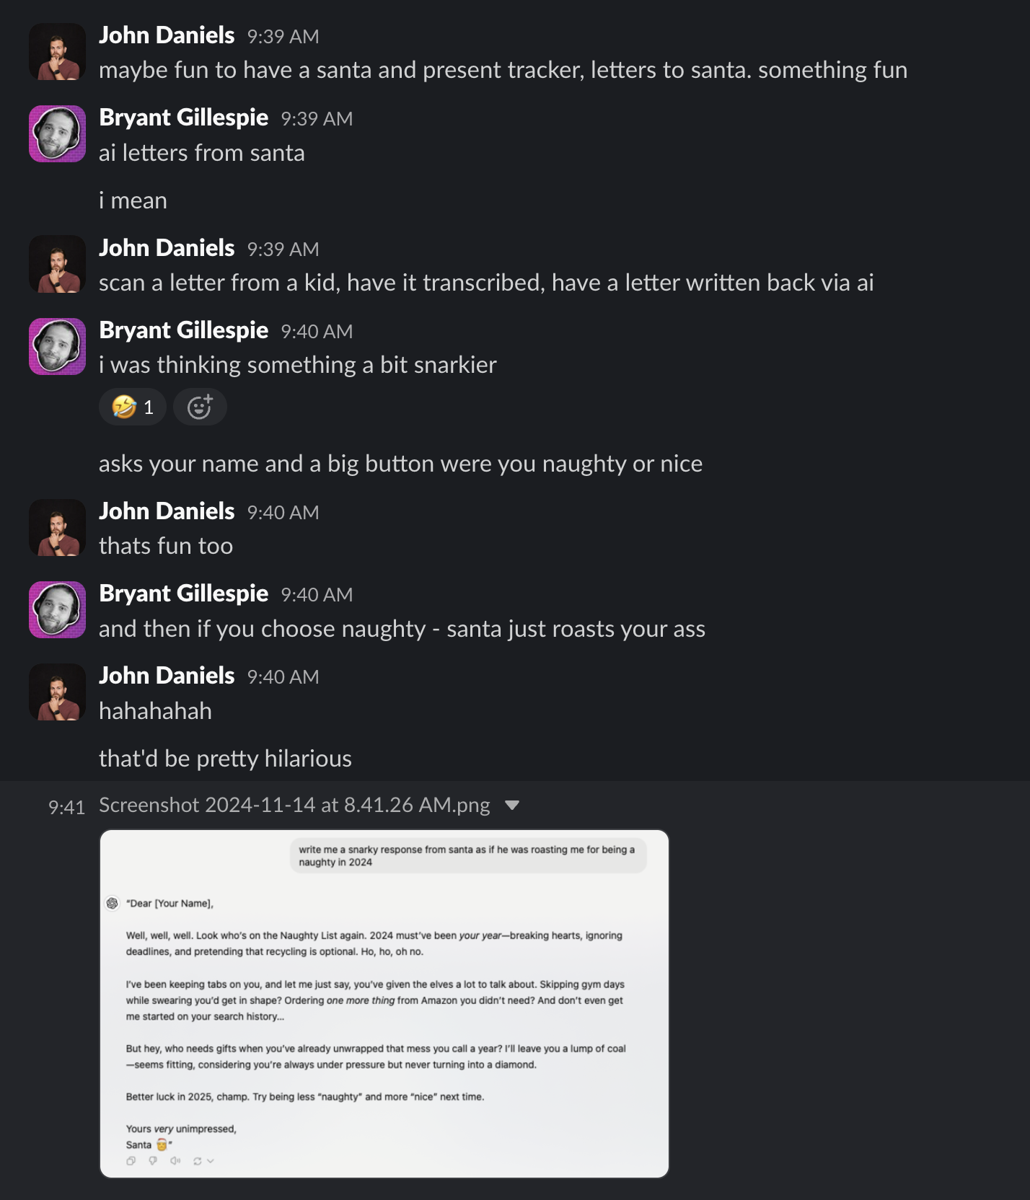Open regenerate model options chevron
The image size is (1030, 1200).
pyautogui.click(x=211, y=1161)
